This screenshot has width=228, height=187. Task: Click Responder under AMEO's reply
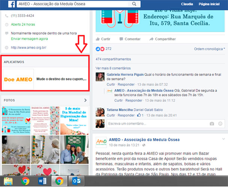tap(134, 100)
